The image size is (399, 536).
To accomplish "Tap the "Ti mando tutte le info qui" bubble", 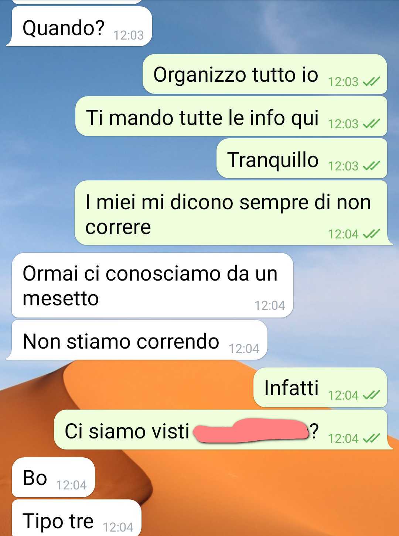I will pyautogui.click(x=231, y=116).
